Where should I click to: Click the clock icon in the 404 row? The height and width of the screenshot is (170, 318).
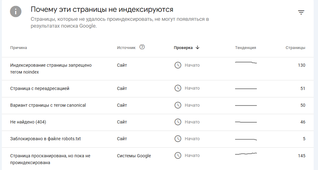(x=178, y=122)
